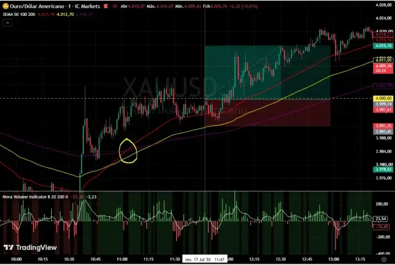Open chart settings gear at bottom-right corner

(384, 259)
